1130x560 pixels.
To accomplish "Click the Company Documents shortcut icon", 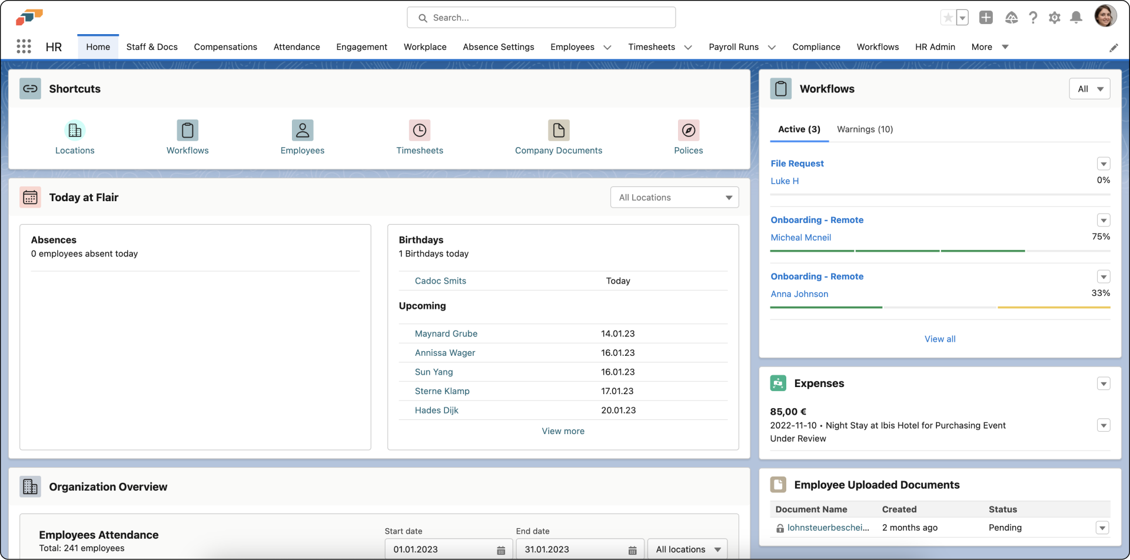I will pyautogui.click(x=558, y=130).
